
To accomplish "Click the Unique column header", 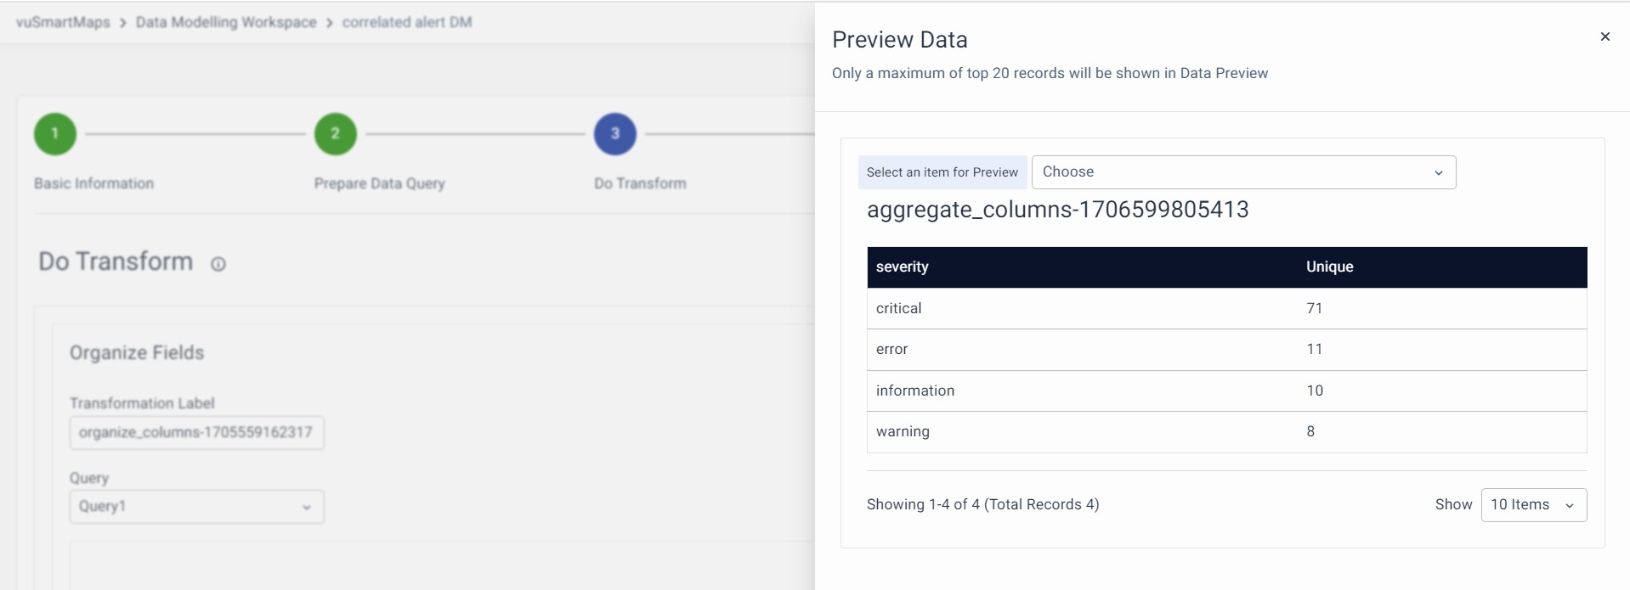I will click(1329, 267).
